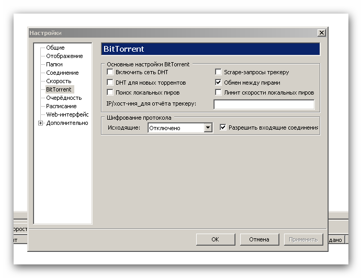This screenshot has width=362, height=278.
Task: Select the "BitTorrent" tree item
Action: 59,89
